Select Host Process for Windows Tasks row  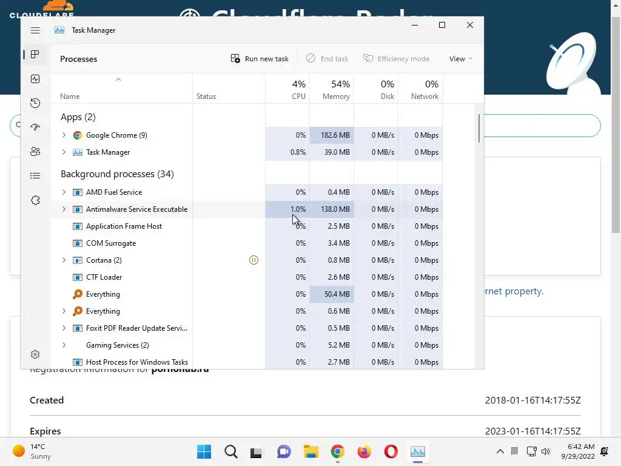[x=246, y=362]
